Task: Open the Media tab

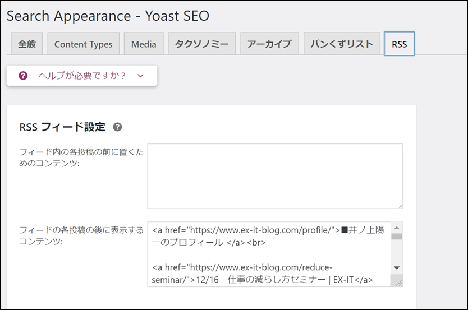Action: [144, 44]
